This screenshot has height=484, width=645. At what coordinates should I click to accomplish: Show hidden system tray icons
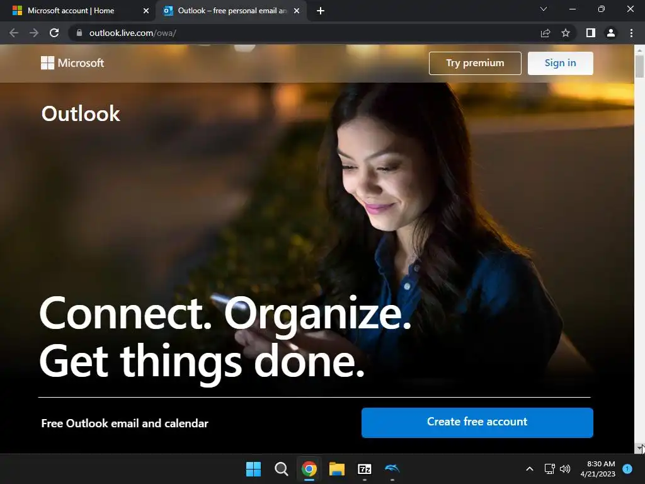click(530, 469)
